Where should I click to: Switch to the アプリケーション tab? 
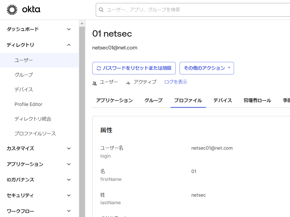click(x=114, y=100)
